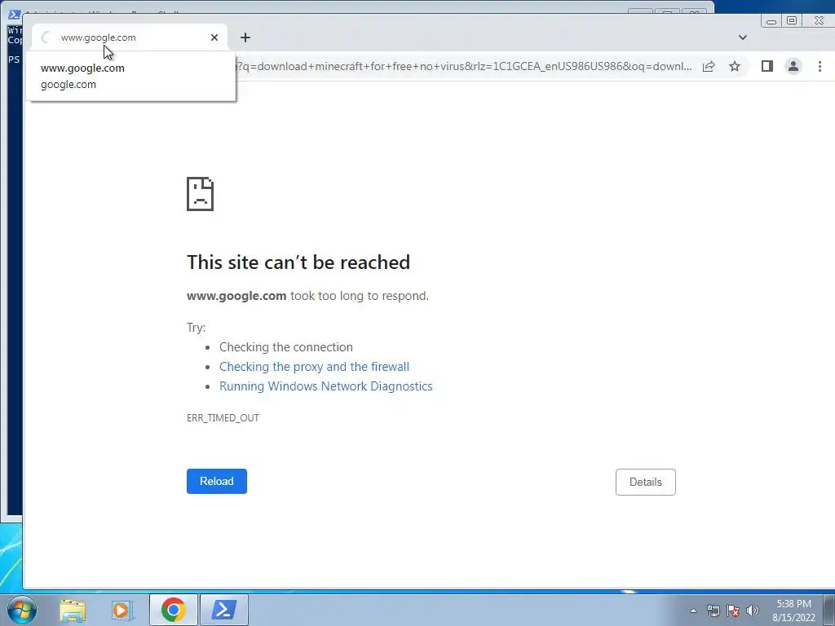
Task: Click 'Checking the connection' suggestion text
Action: click(x=286, y=347)
